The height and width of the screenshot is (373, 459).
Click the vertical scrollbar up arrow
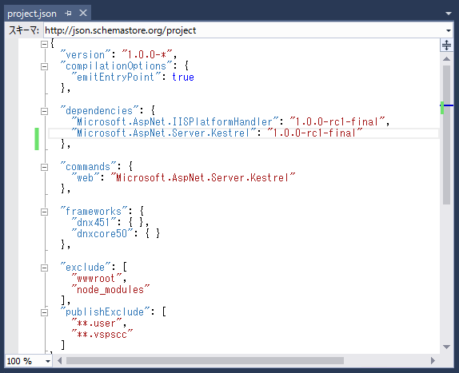click(446, 59)
